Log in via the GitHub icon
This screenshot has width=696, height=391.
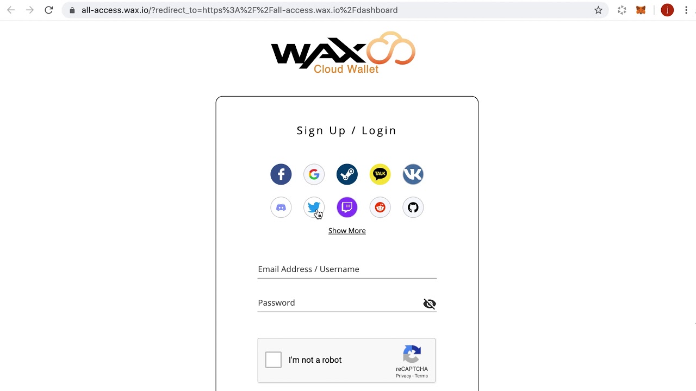413,207
